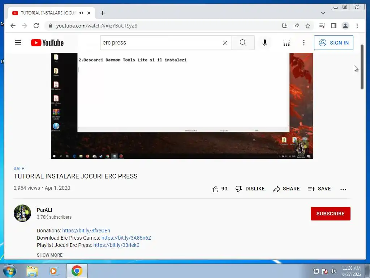Clear the search text with the X

225,43
